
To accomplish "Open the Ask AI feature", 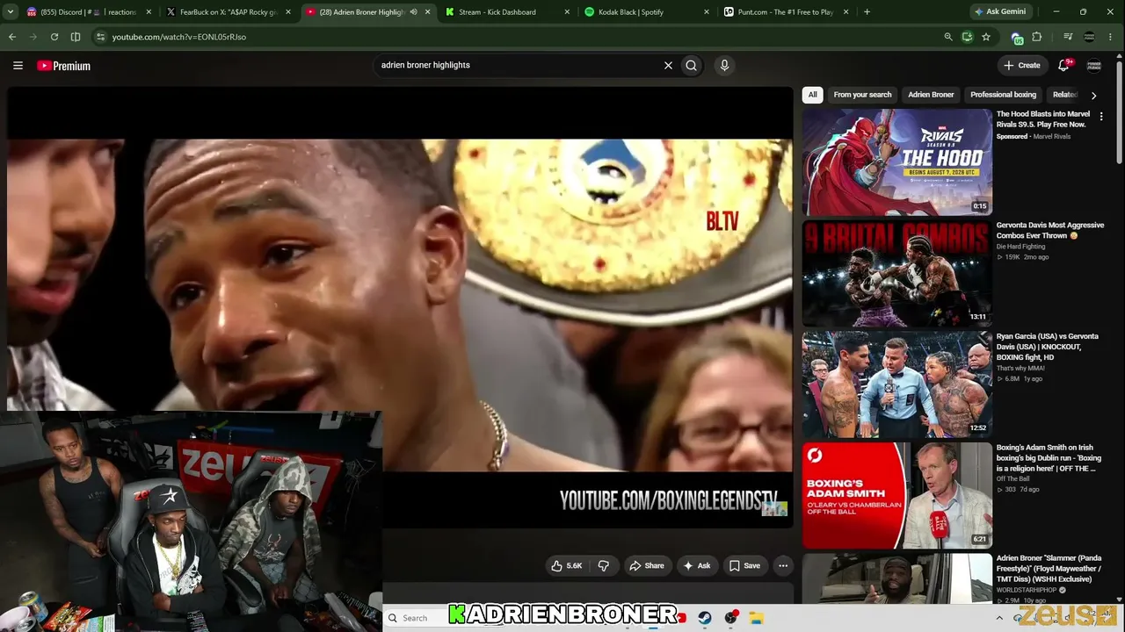I will tap(696, 566).
